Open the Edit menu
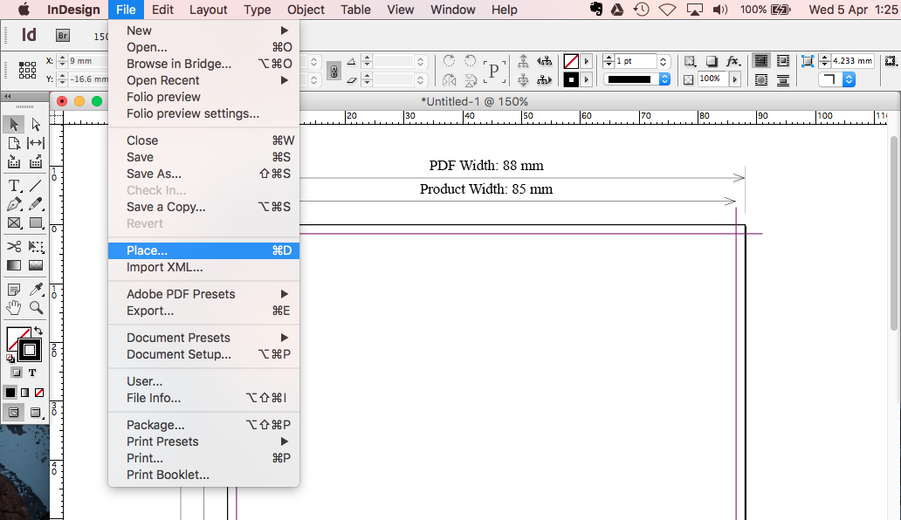This screenshot has height=520, width=901. click(162, 10)
